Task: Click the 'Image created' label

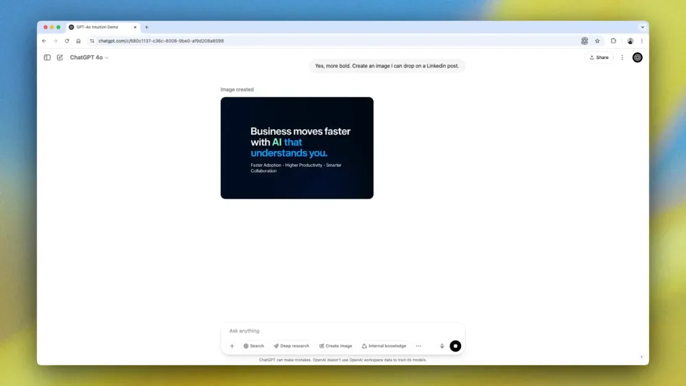Action: [237, 89]
